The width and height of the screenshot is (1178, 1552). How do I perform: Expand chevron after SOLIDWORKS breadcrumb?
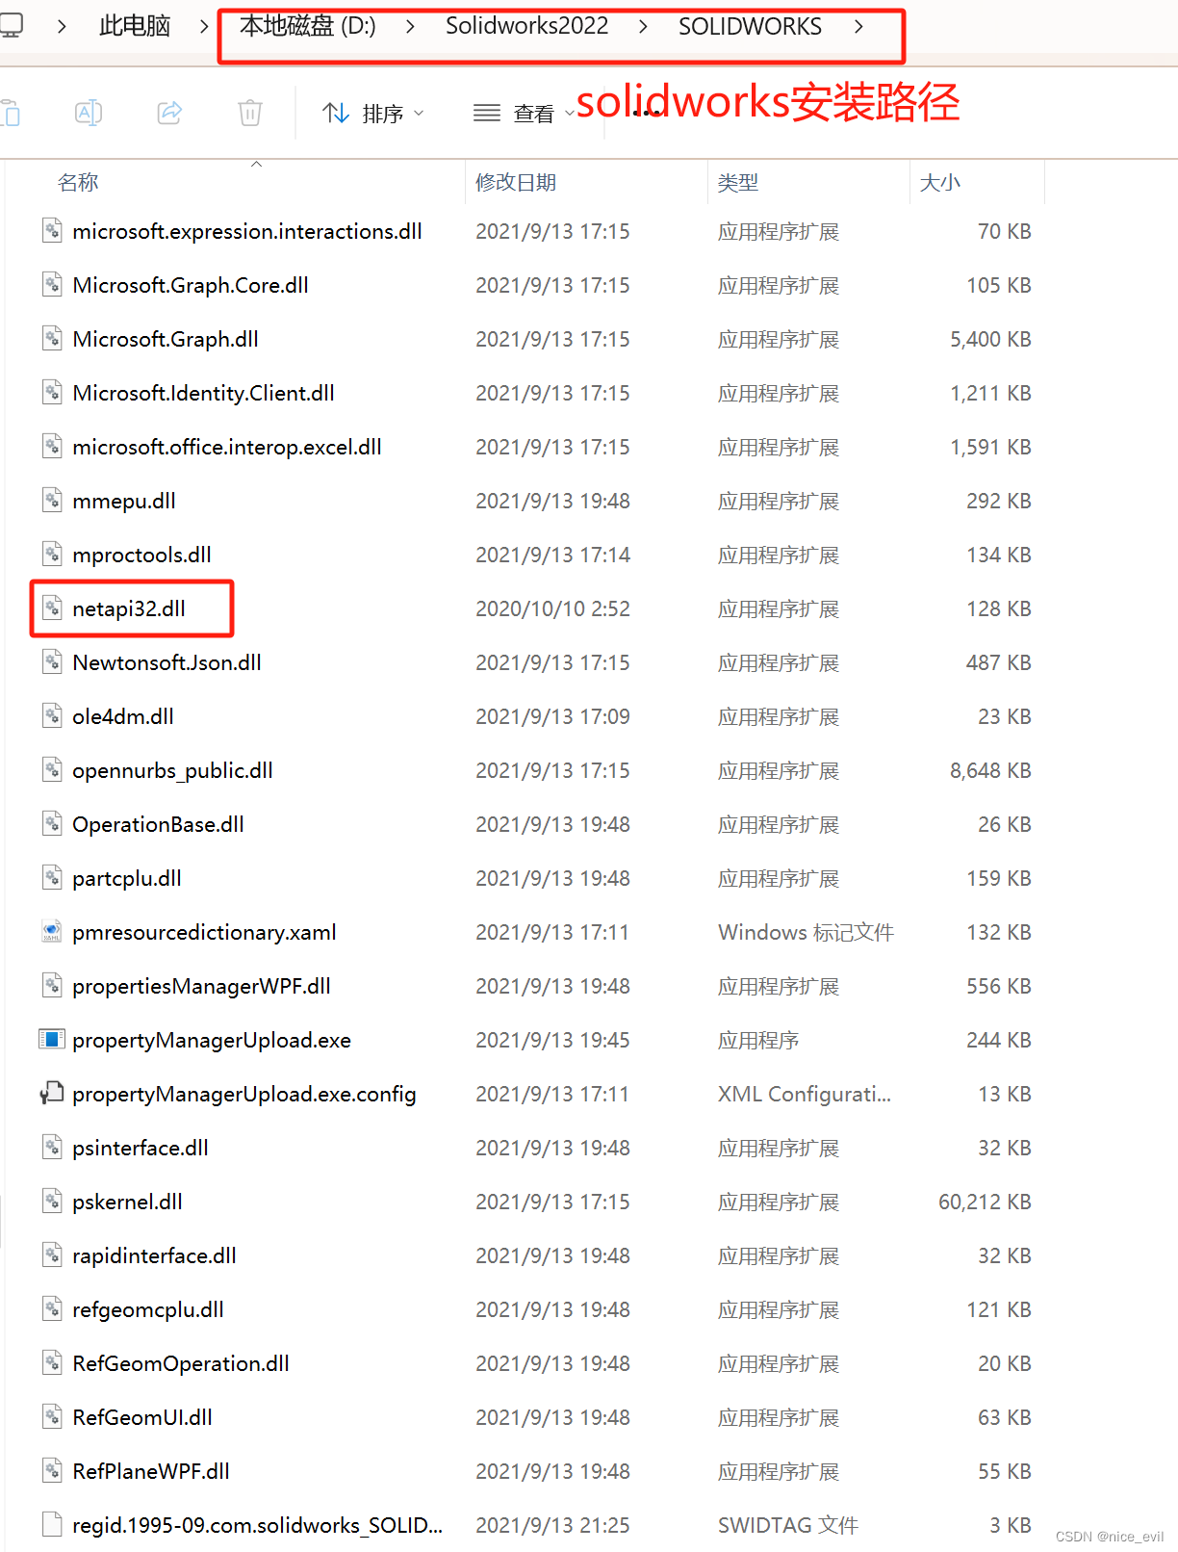click(x=858, y=27)
